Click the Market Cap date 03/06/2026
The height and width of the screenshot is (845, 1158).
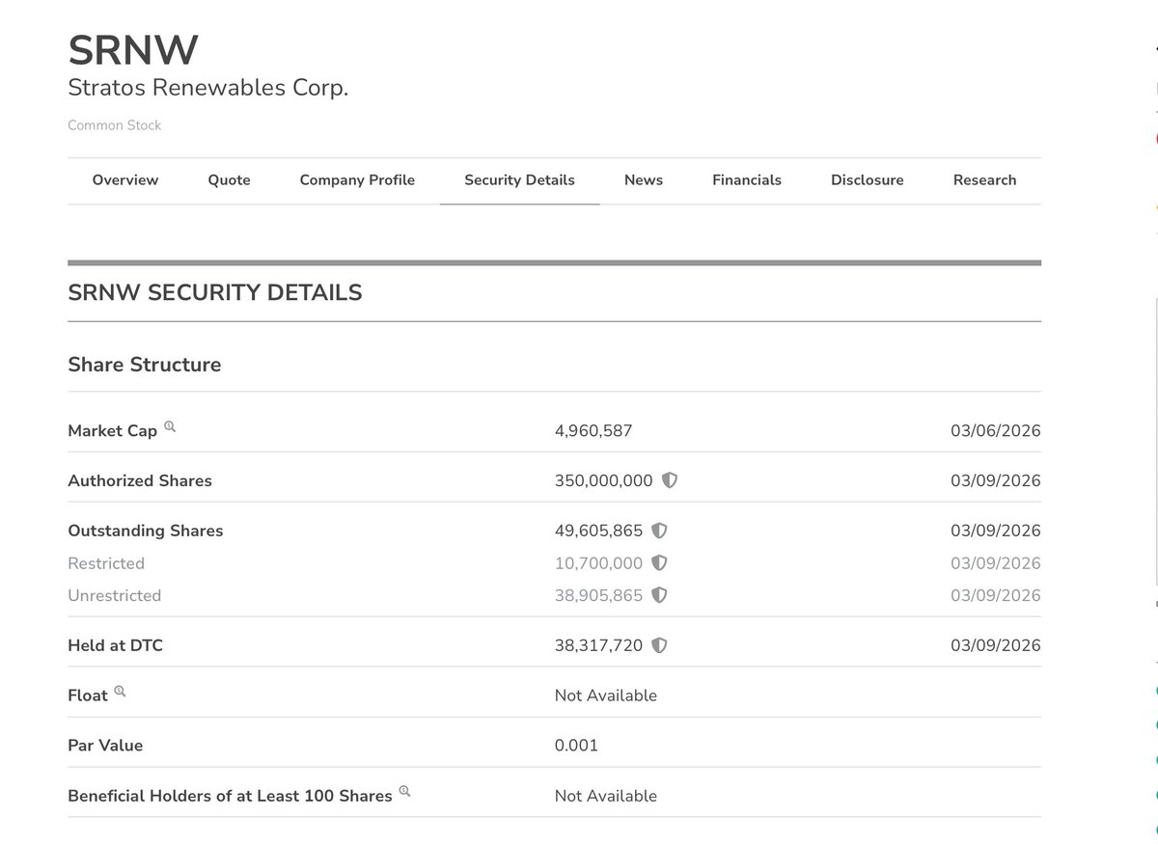(x=996, y=430)
